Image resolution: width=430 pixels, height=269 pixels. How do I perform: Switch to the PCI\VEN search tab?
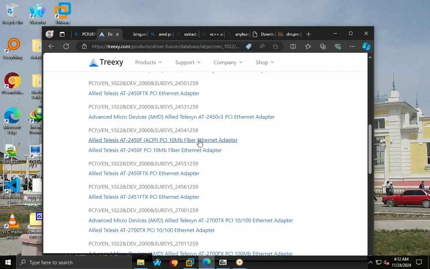click(x=85, y=34)
